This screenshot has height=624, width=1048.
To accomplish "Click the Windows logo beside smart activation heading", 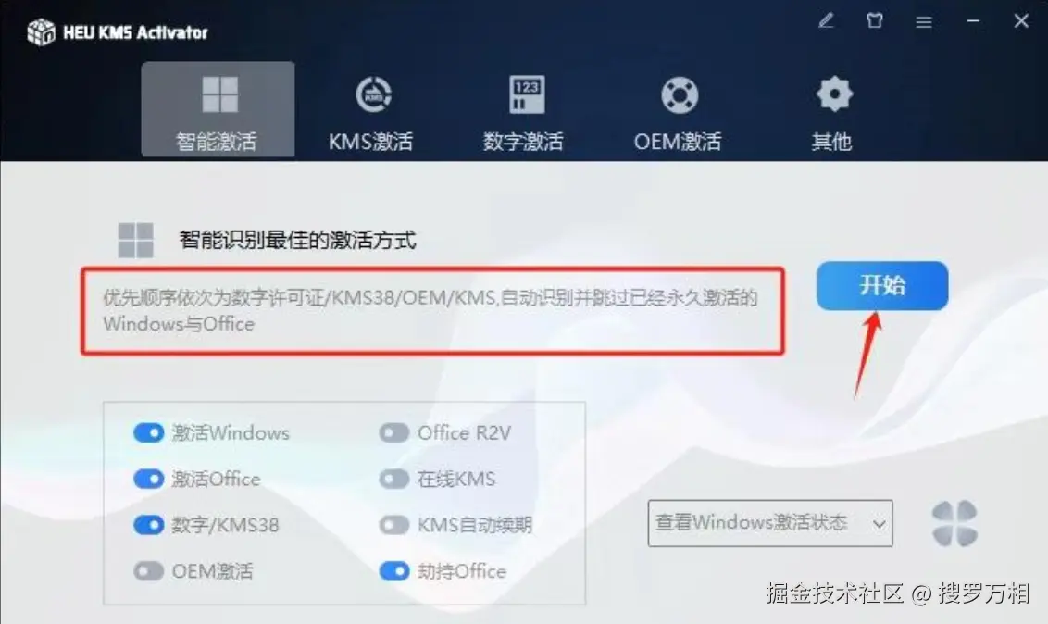I will [x=136, y=241].
